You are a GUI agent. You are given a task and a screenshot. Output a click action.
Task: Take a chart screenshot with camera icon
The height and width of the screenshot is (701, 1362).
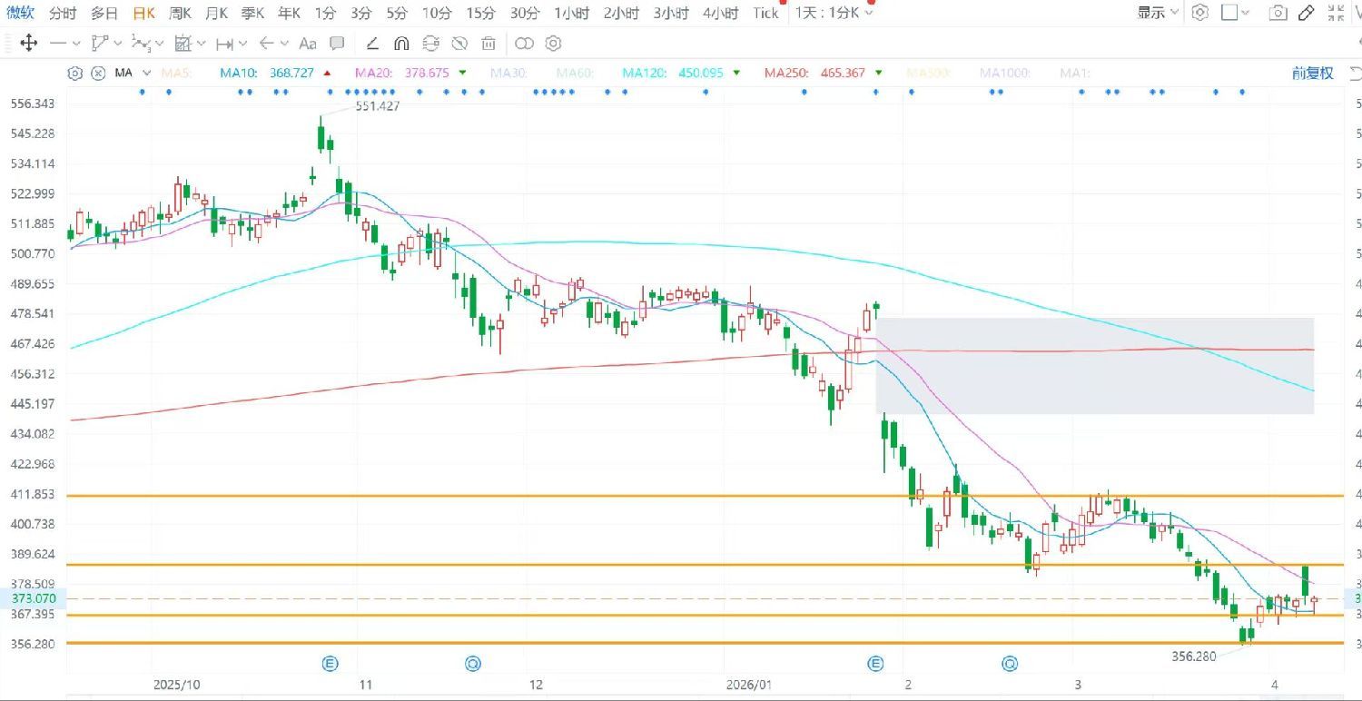[1278, 13]
